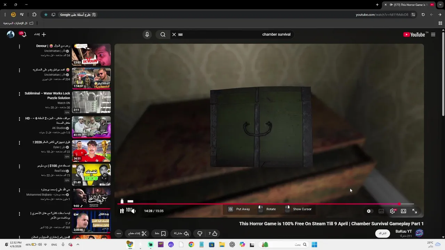Clear the search box with X

point(174,34)
